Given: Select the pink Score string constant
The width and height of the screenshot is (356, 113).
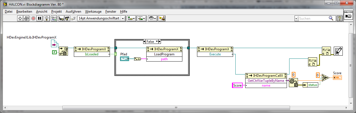Looking at the screenshot, I should (237, 85).
